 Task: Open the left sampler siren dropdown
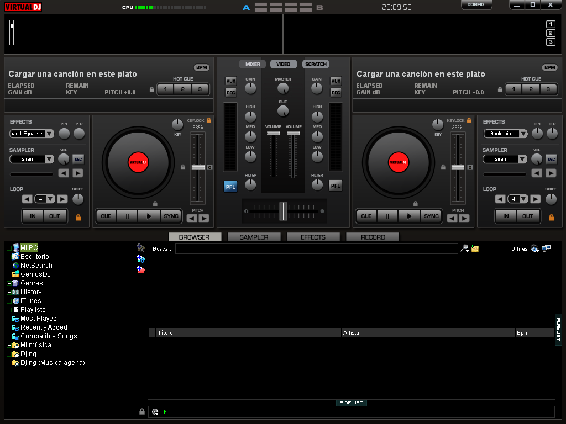click(x=49, y=159)
